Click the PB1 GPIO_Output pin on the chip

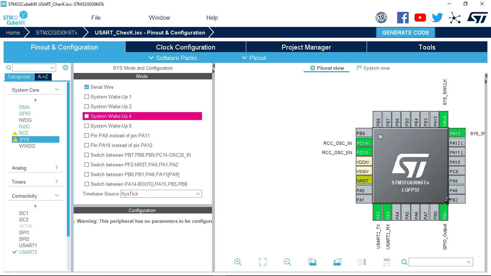(444, 212)
